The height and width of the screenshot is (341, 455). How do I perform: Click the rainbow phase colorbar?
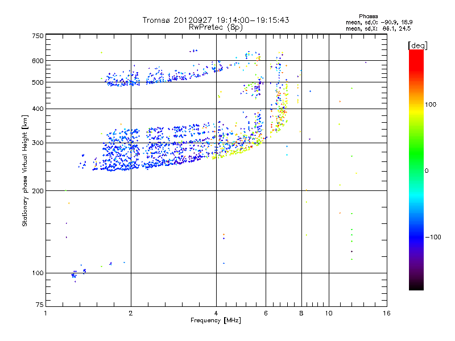point(416,170)
